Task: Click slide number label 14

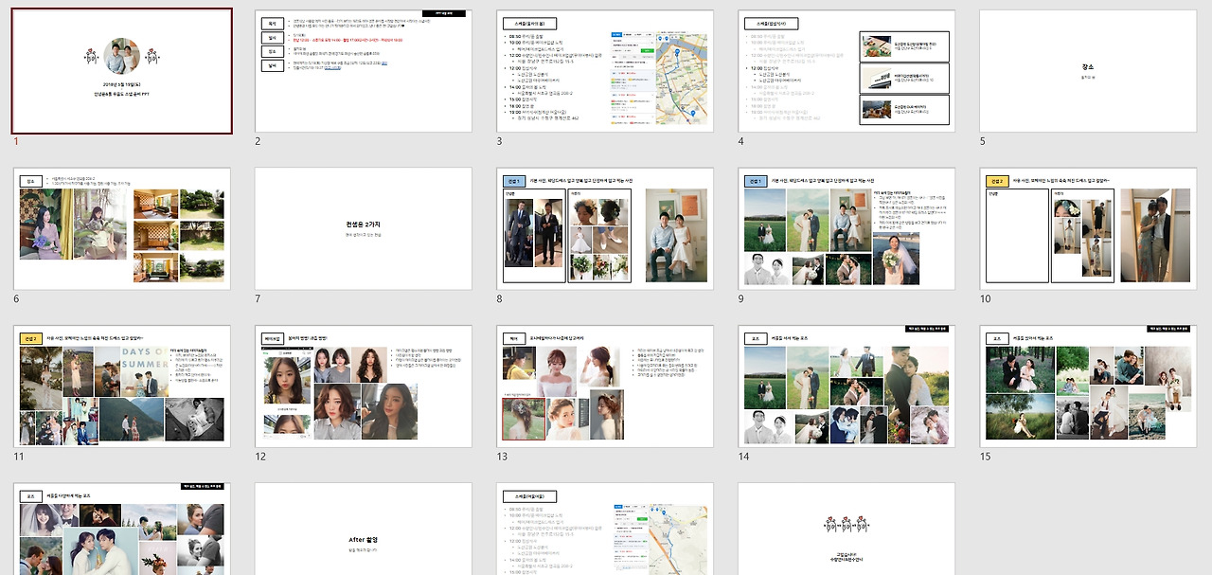Action: (x=743, y=457)
